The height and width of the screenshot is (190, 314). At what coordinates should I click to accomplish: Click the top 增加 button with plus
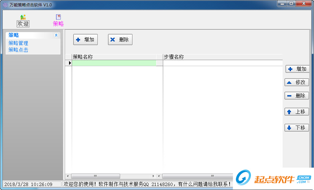pyautogui.click(x=85, y=39)
